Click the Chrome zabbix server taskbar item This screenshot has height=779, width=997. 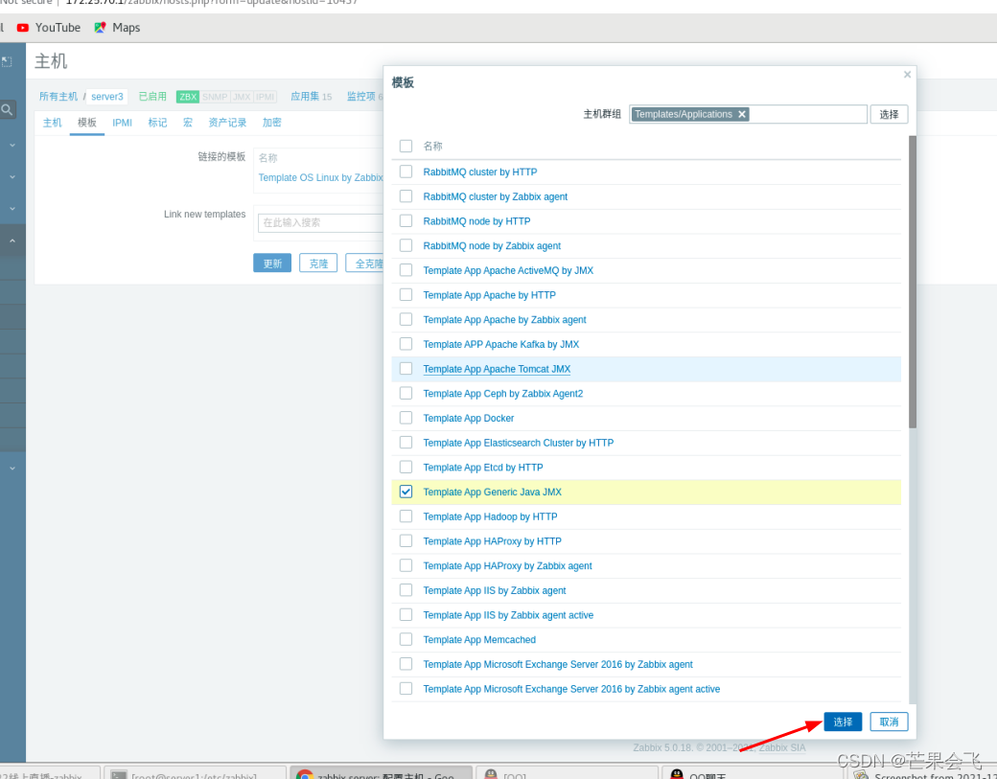(x=381, y=774)
